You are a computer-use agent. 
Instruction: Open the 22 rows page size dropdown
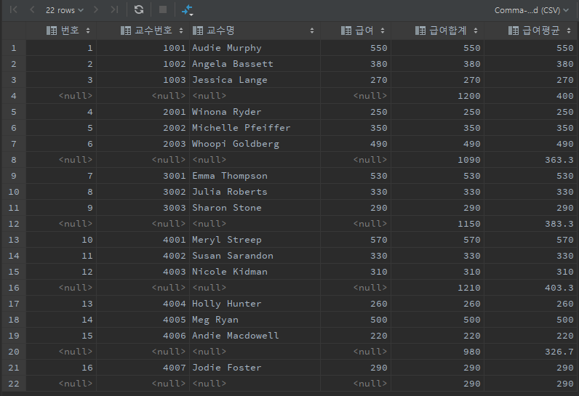[x=65, y=10]
